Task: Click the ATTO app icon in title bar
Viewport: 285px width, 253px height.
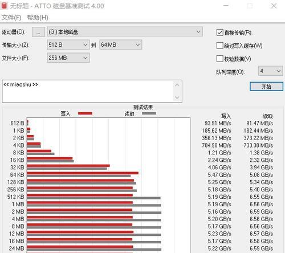Action: coord(4,6)
